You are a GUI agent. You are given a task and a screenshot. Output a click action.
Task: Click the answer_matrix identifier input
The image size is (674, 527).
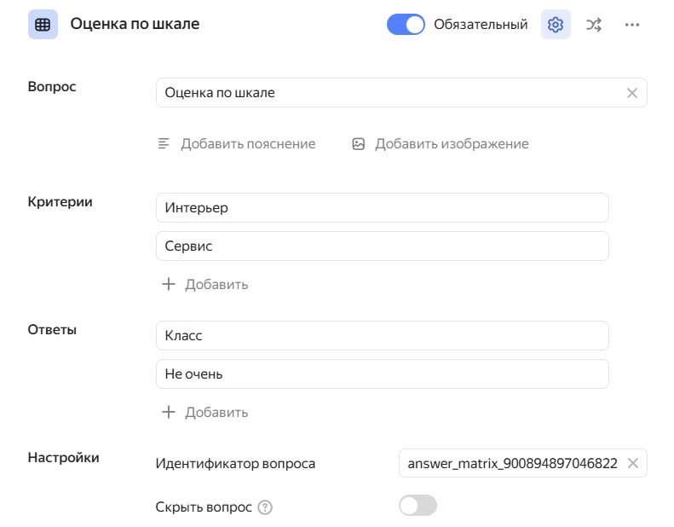[511, 463]
